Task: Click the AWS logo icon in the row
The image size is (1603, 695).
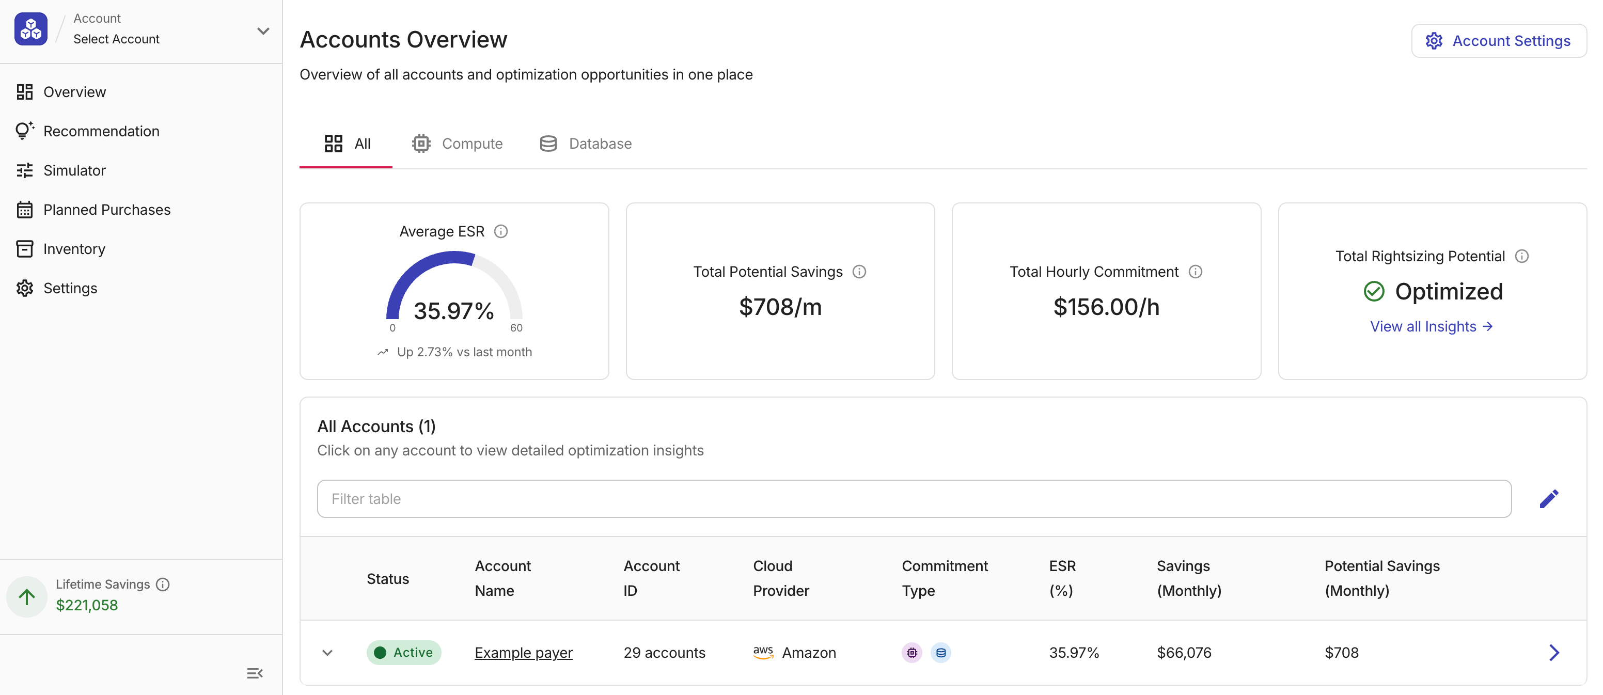Action: point(763,653)
